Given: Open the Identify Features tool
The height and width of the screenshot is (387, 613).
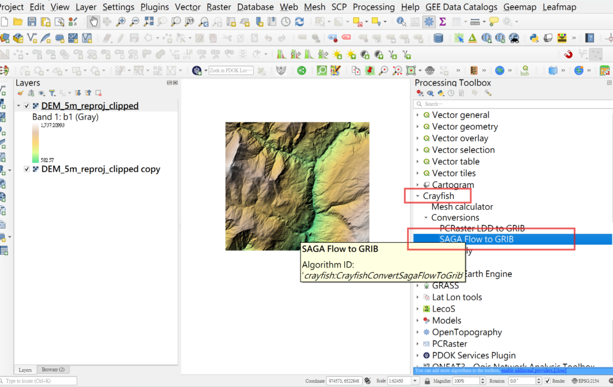Looking at the screenshot, I should (400, 22).
